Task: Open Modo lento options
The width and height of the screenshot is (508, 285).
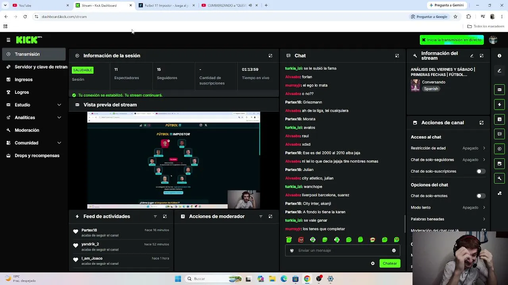Action: pos(448,207)
